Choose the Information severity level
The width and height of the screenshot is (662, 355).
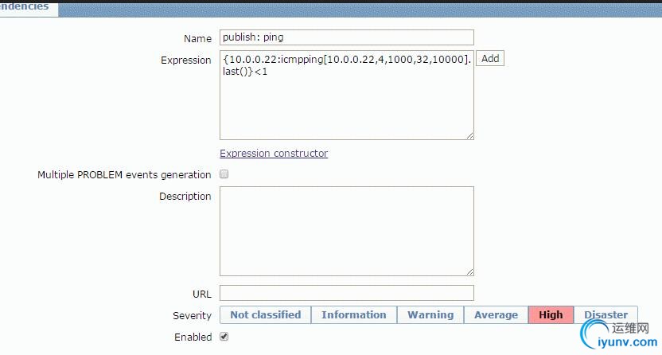point(353,315)
